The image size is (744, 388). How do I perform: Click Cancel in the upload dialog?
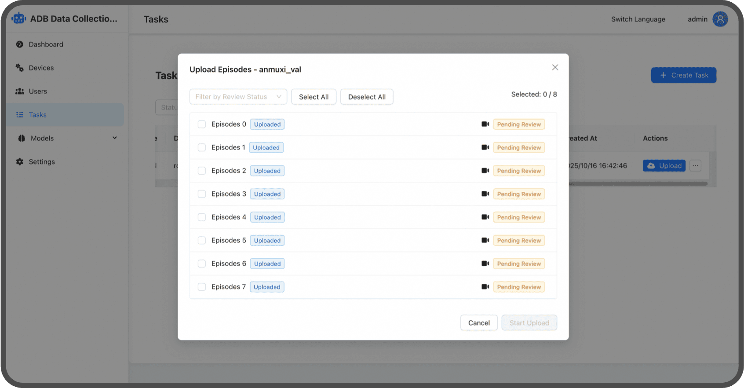pyautogui.click(x=478, y=323)
